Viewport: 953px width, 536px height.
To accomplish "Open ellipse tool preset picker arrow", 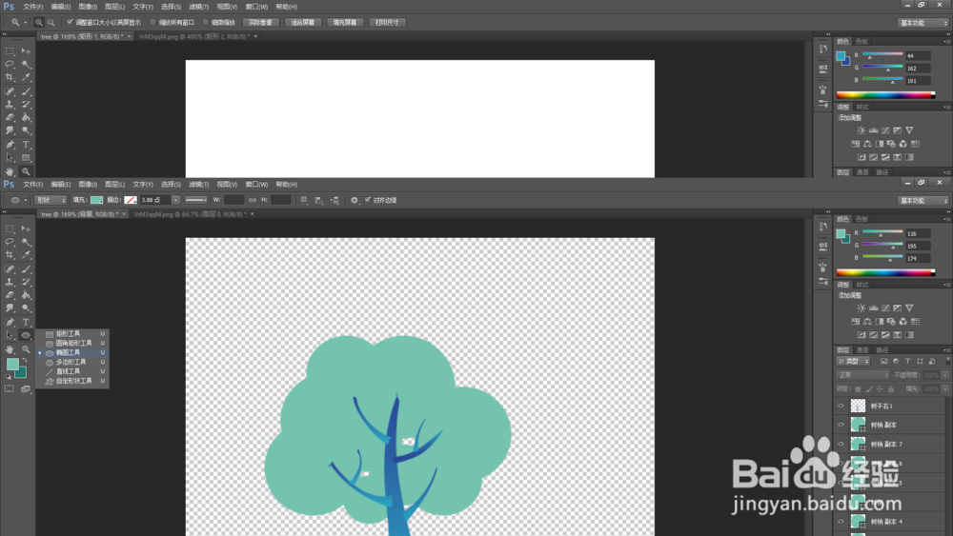I will (26, 200).
